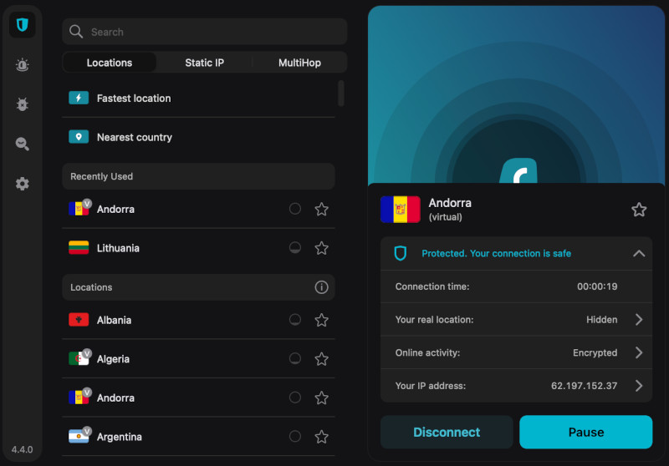Favorite Andorra in Recently Used list
This screenshot has height=466, width=669.
[x=321, y=209]
